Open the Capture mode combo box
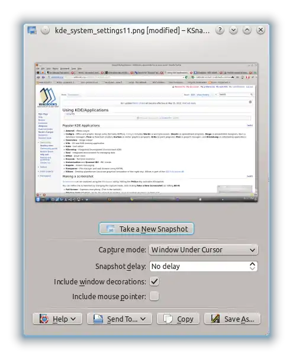The height and width of the screenshot is (359, 293). coord(204,250)
